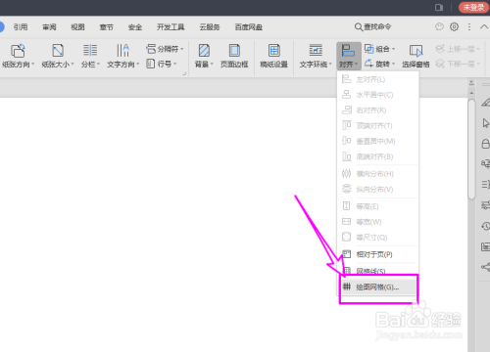Collapse the ribbon with the up chevron

tap(484, 26)
